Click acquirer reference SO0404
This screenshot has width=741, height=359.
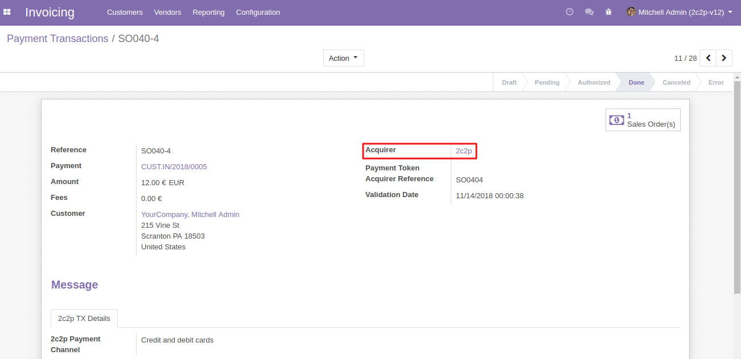(x=470, y=179)
